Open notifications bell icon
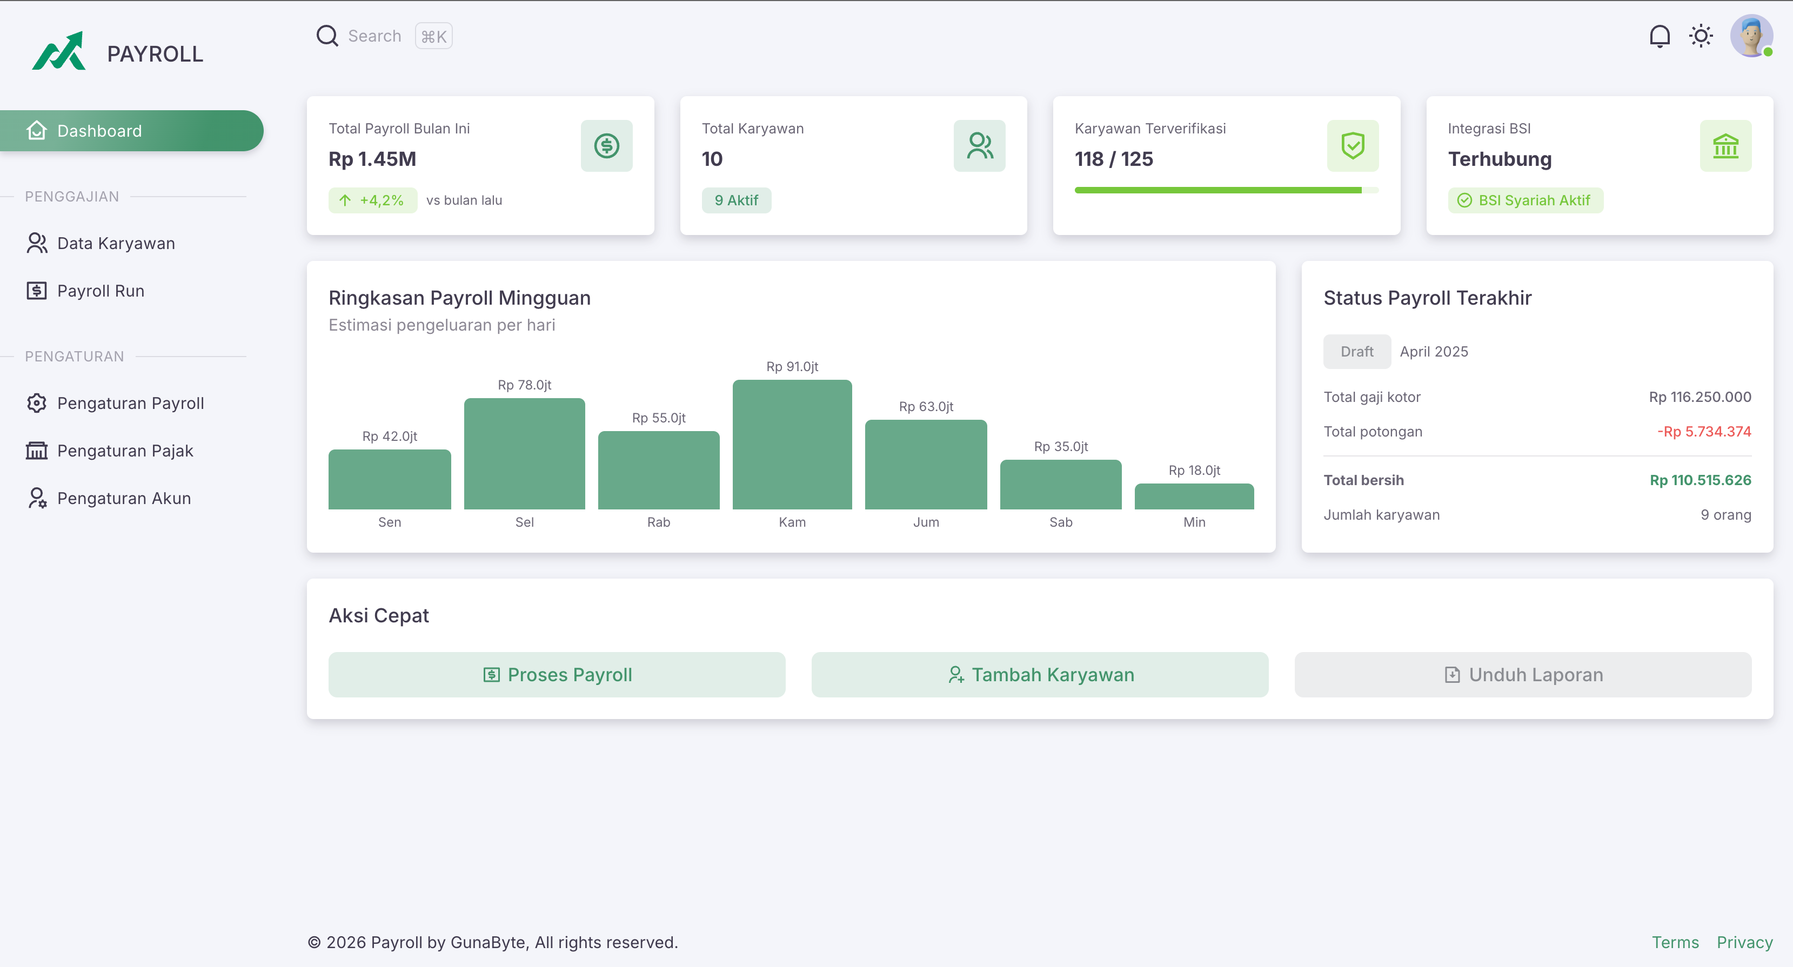The height and width of the screenshot is (967, 1793). click(x=1660, y=36)
